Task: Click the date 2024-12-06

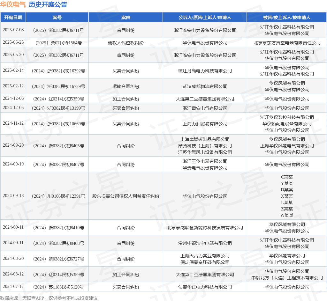Action: (13, 98)
